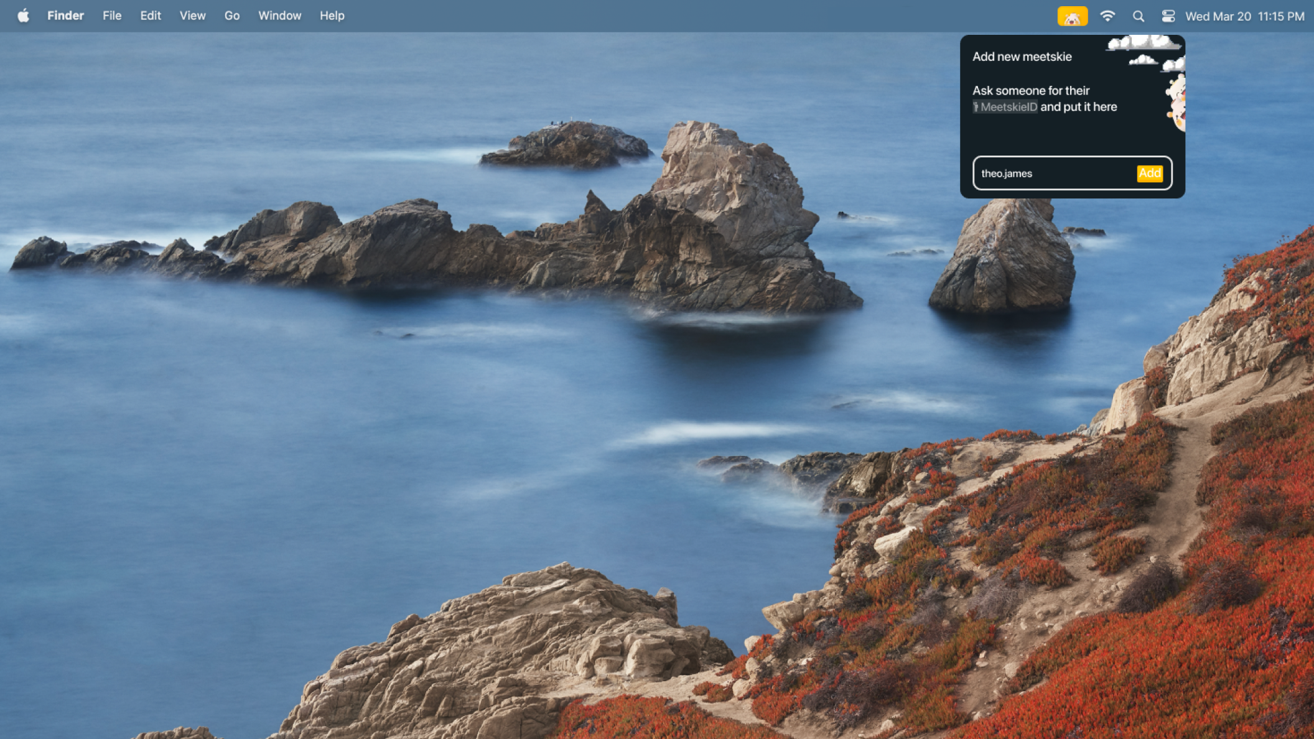1314x739 pixels.
Task: Open the Finder menu
Action: (65, 16)
